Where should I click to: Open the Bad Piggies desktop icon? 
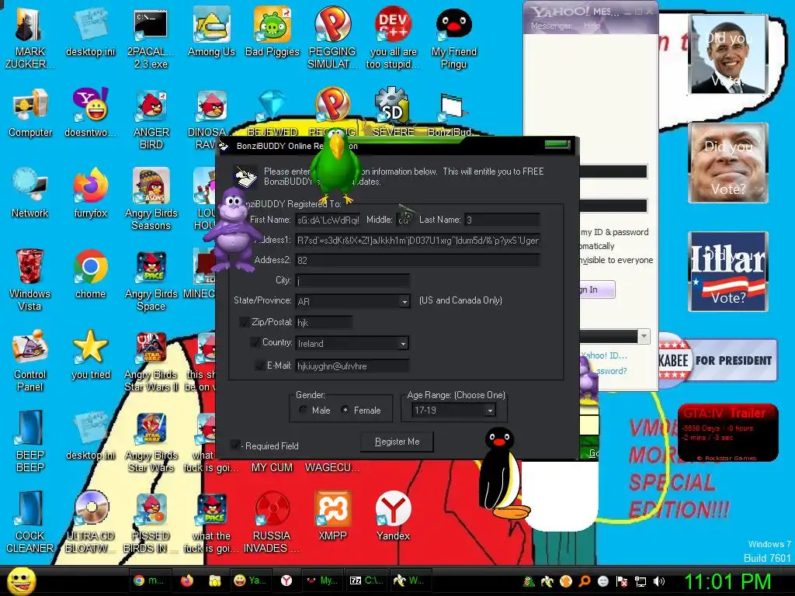273,31
